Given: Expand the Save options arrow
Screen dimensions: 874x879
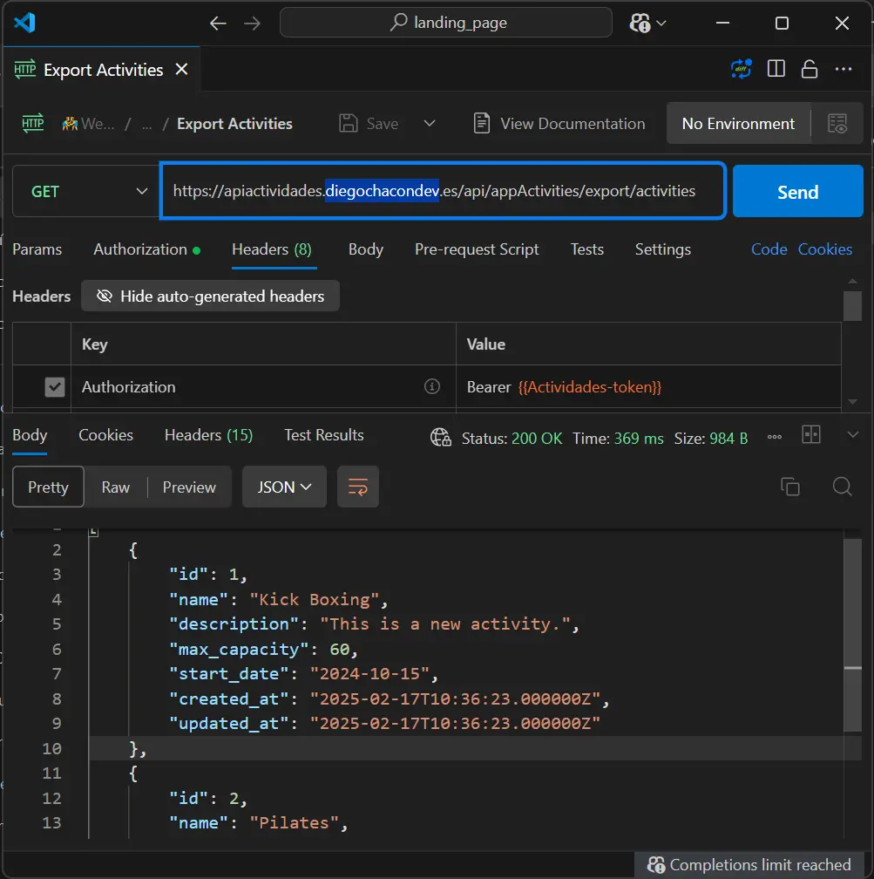Looking at the screenshot, I should pyautogui.click(x=429, y=124).
